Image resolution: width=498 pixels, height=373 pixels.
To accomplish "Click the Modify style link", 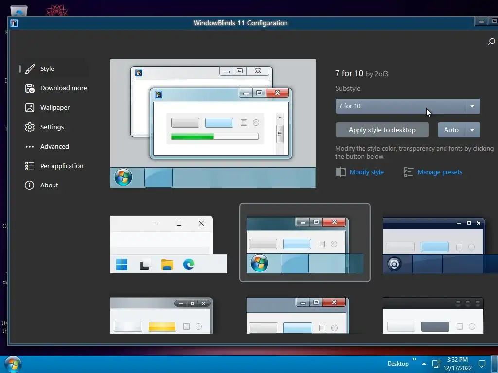I will (367, 172).
